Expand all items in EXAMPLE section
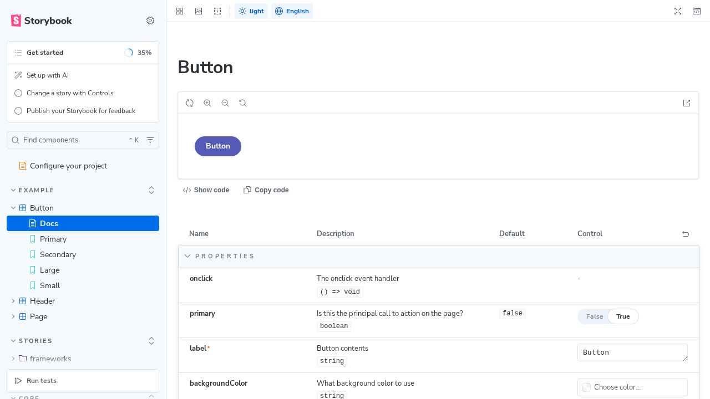 coord(151,190)
